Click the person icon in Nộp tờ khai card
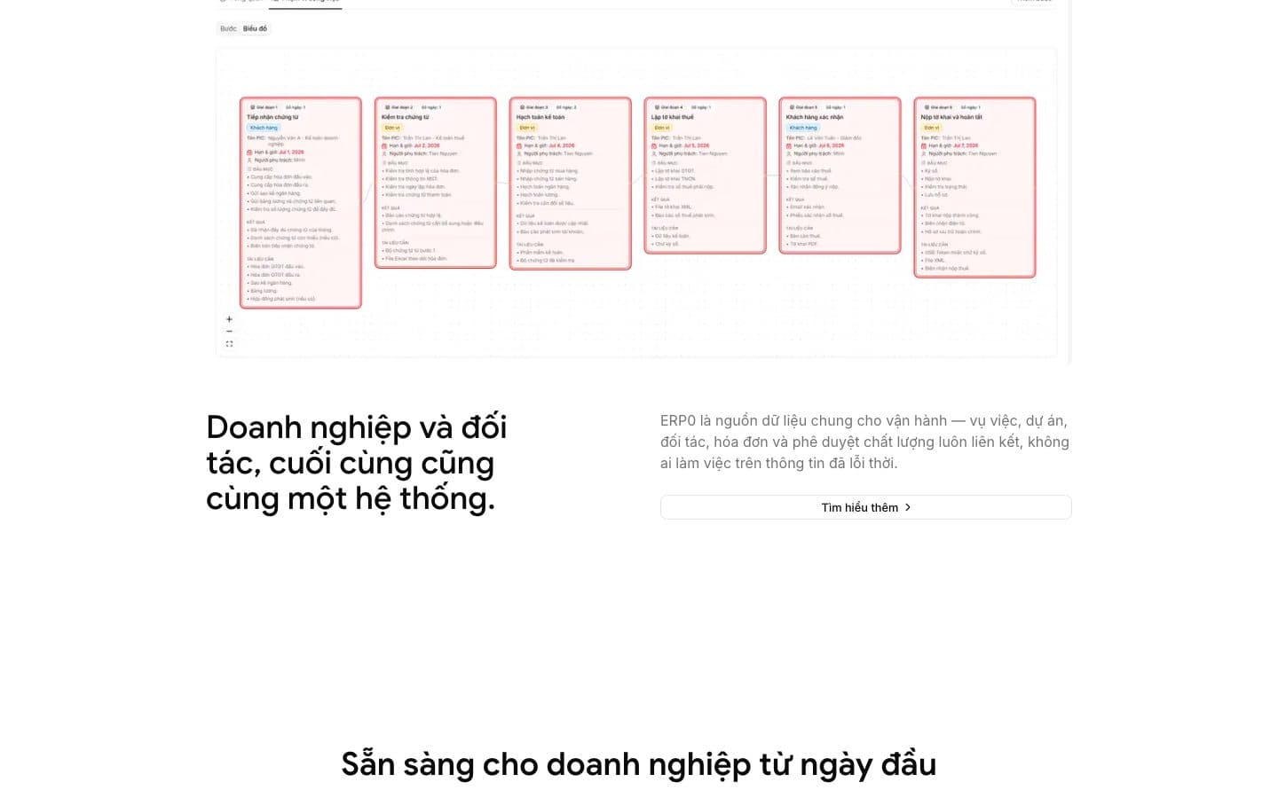The image size is (1278, 798). pos(924,153)
